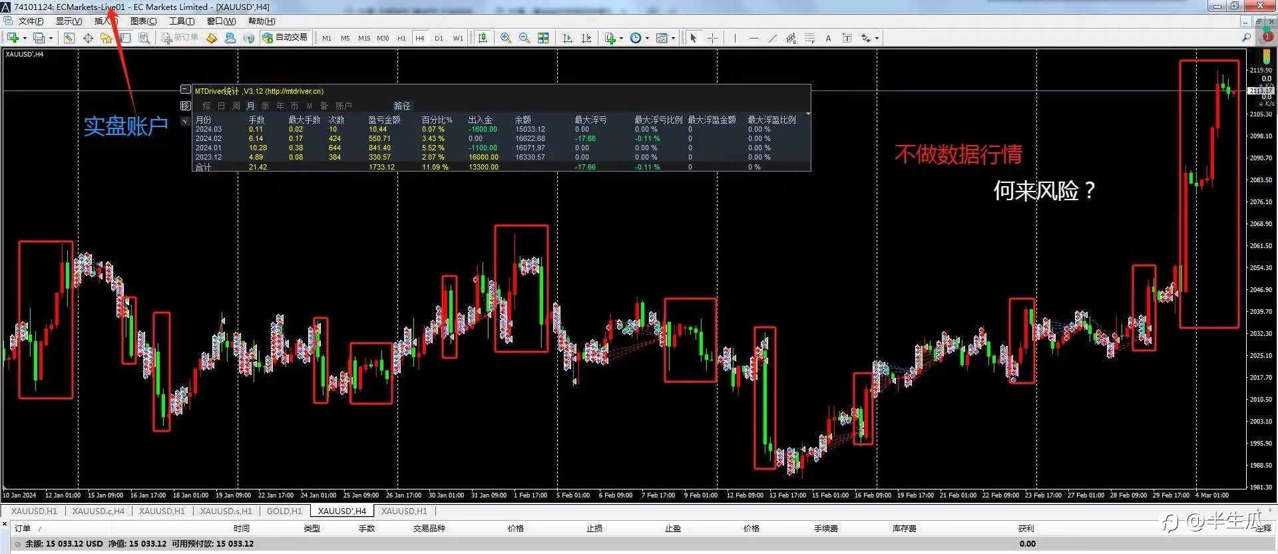Viewport: 1278px width, 554px height.
Task: Select the Crosshair tool
Action: click(x=712, y=38)
